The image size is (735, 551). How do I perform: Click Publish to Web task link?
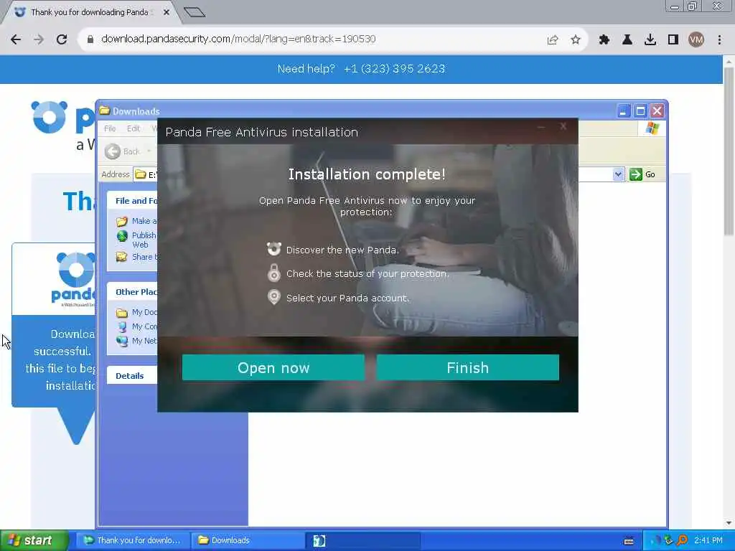click(144, 240)
